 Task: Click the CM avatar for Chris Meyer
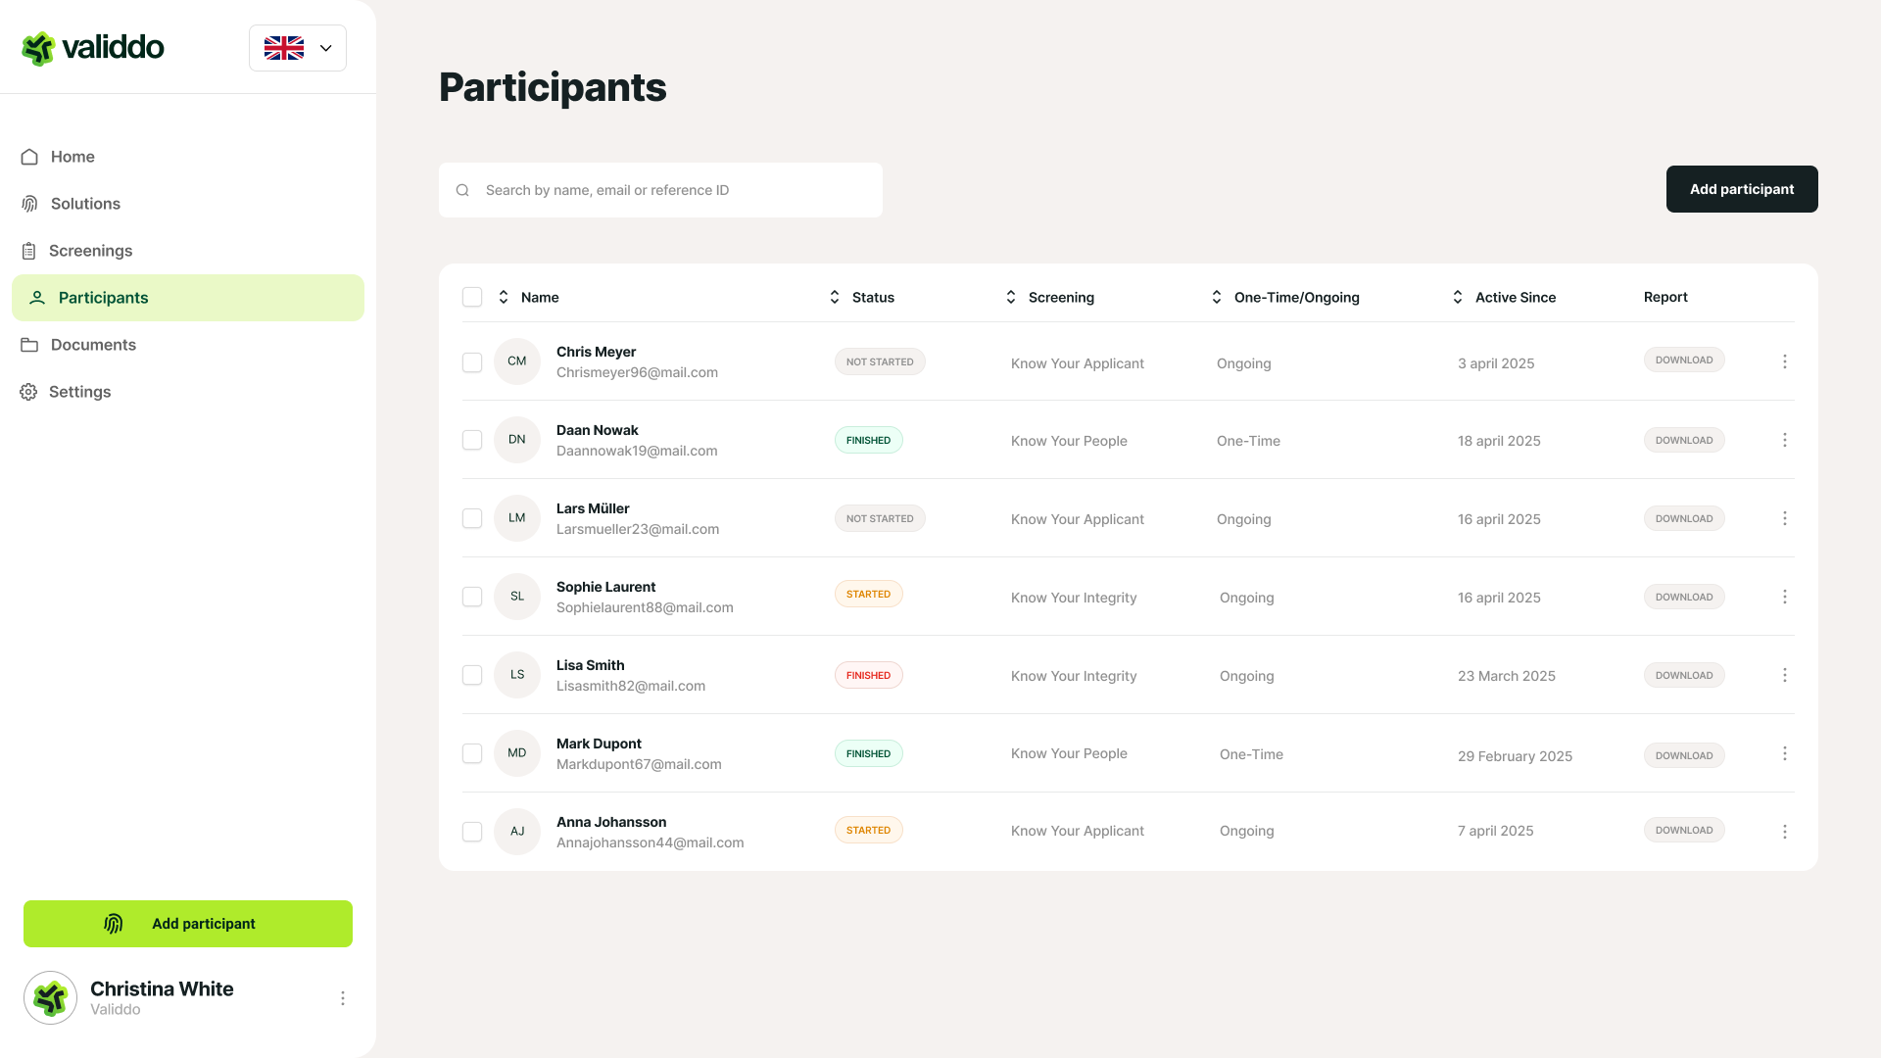[x=516, y=361]
